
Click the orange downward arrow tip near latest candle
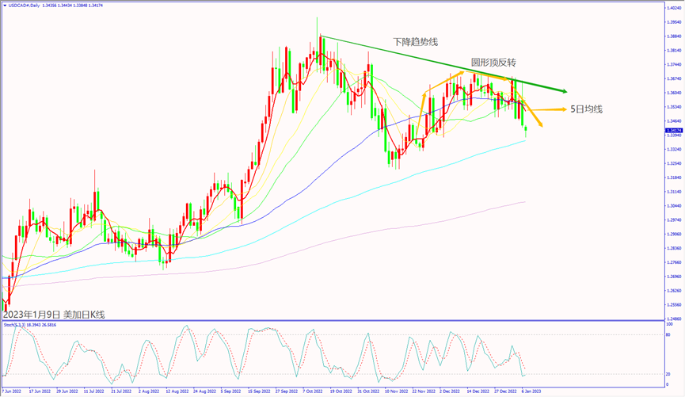point(541,124)
